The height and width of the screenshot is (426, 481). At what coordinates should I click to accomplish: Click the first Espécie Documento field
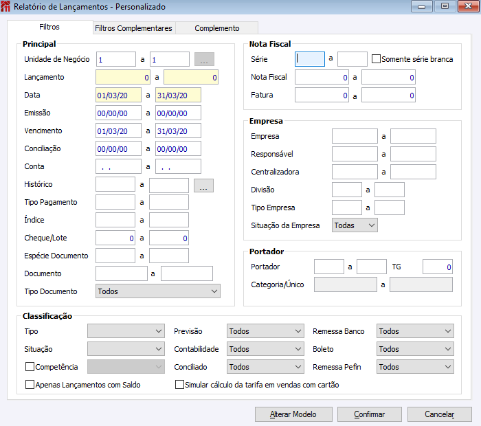pos(115,256)
